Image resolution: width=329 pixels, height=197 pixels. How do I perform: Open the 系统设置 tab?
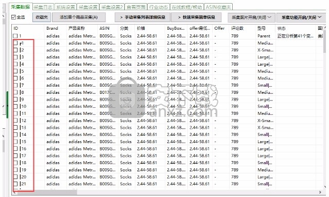(65, 7)
